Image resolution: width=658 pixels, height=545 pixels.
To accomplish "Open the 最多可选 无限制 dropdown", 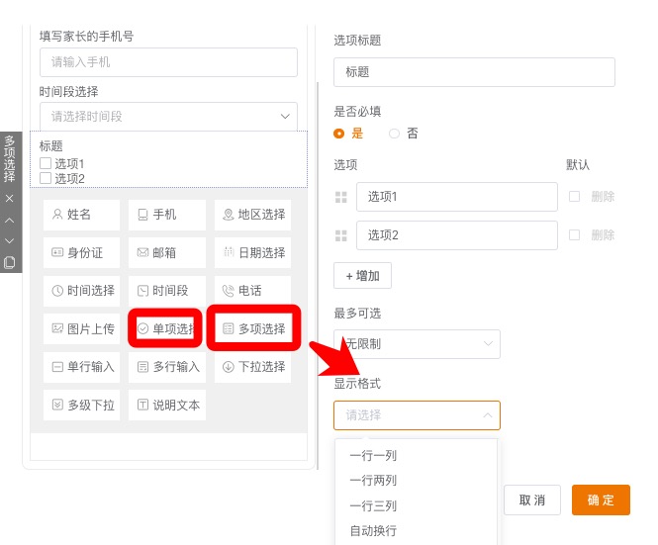I will (417, 343).
